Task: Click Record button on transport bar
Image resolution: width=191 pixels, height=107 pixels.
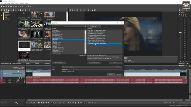Action: tap(27, 103)
